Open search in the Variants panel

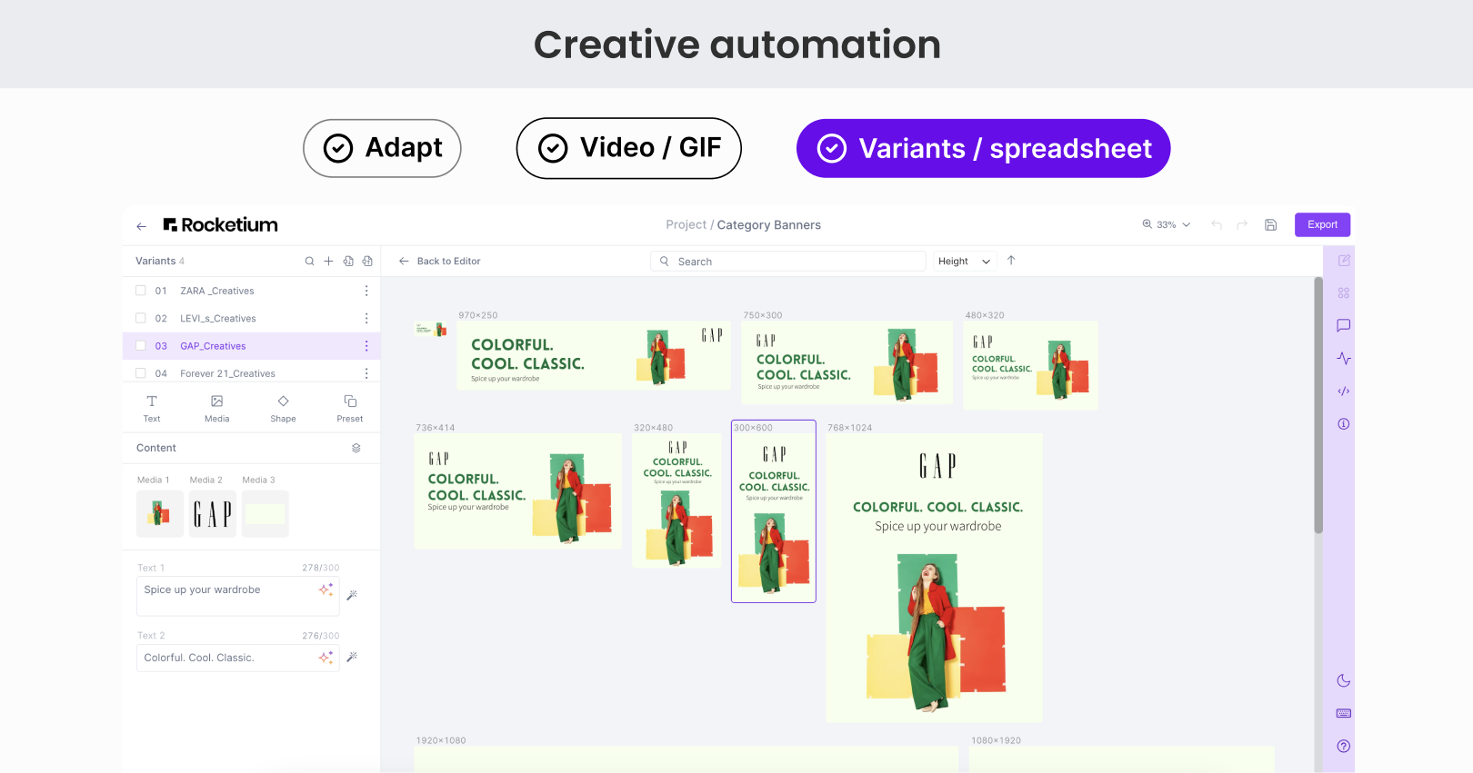click(309, 261)
